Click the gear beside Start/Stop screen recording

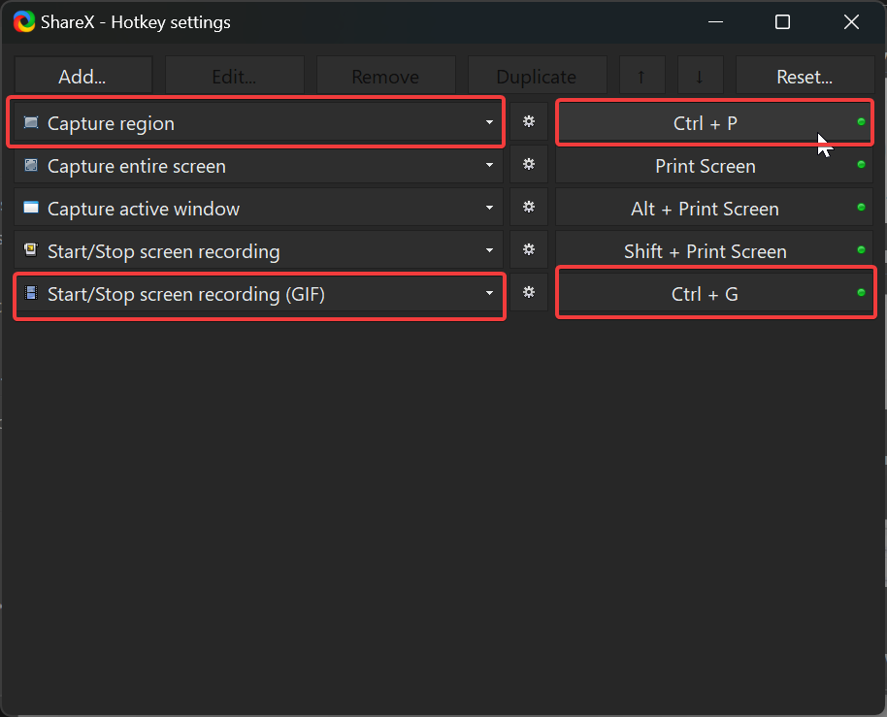(x=529, y=250)
